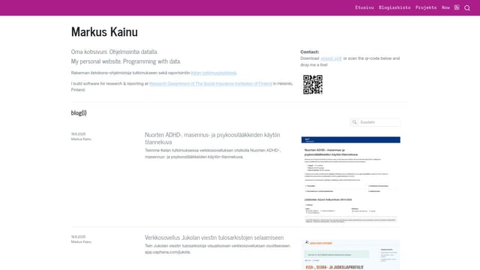
Task: Open the Blogiarkisto menu item
Action: (394, 7)
